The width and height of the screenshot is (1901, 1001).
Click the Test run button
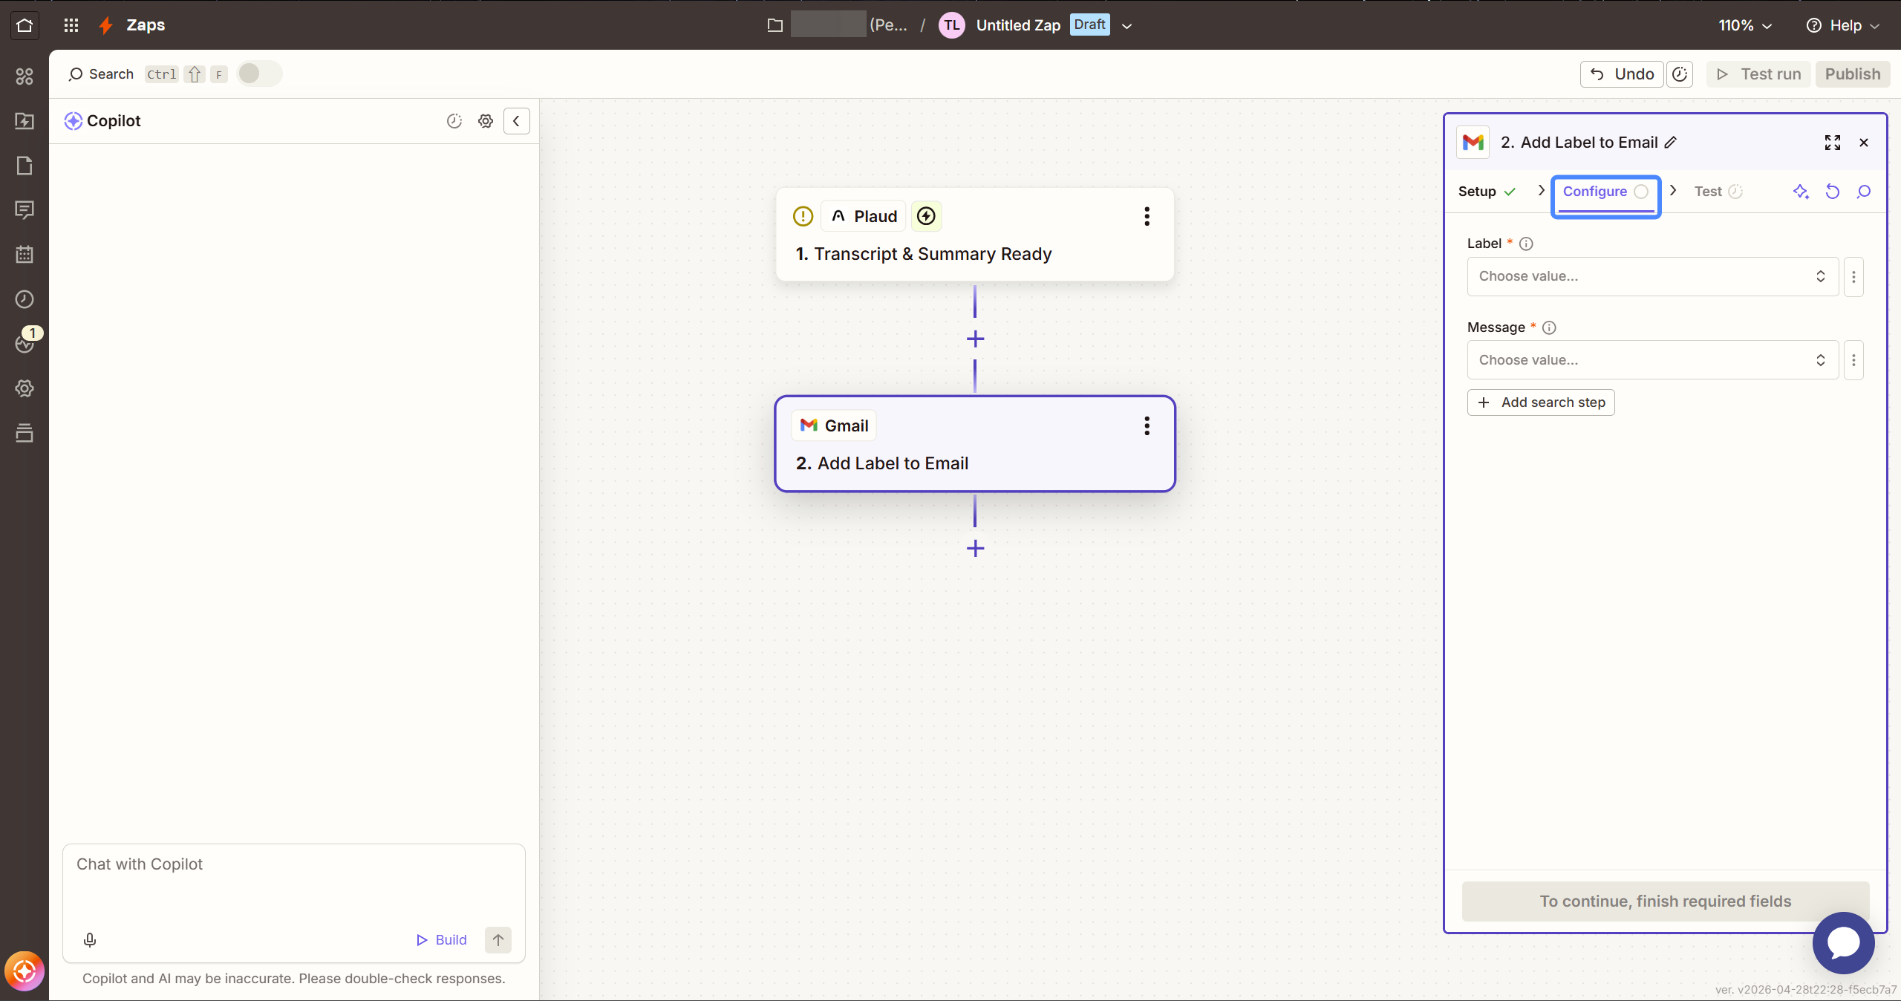point(1758,74)
